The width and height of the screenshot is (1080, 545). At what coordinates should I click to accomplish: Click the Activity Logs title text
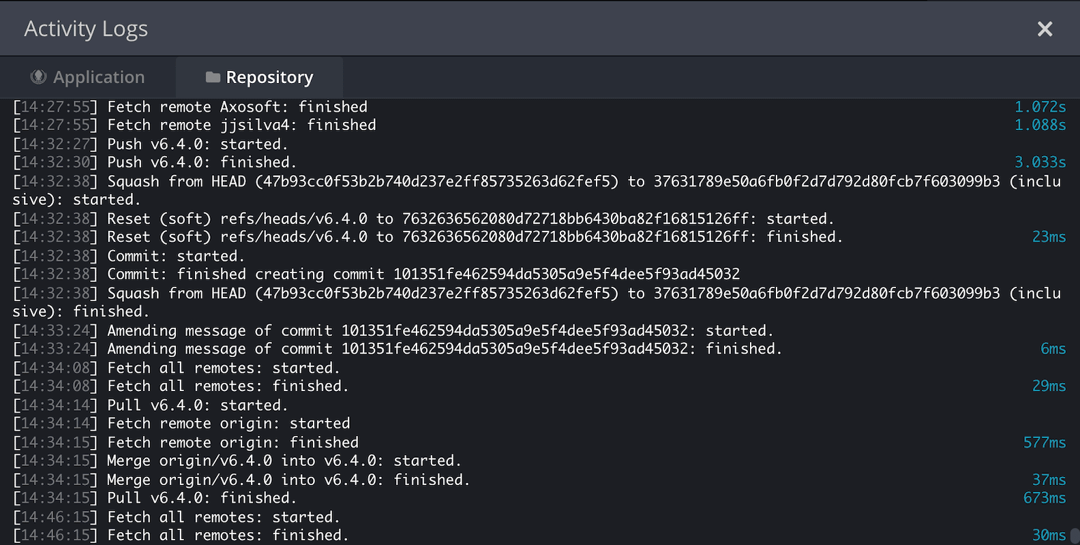point(86,29)
